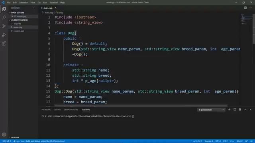This screenshot has height=143, width=255.
Task: Open the Go menu
Action: point(39,3)
